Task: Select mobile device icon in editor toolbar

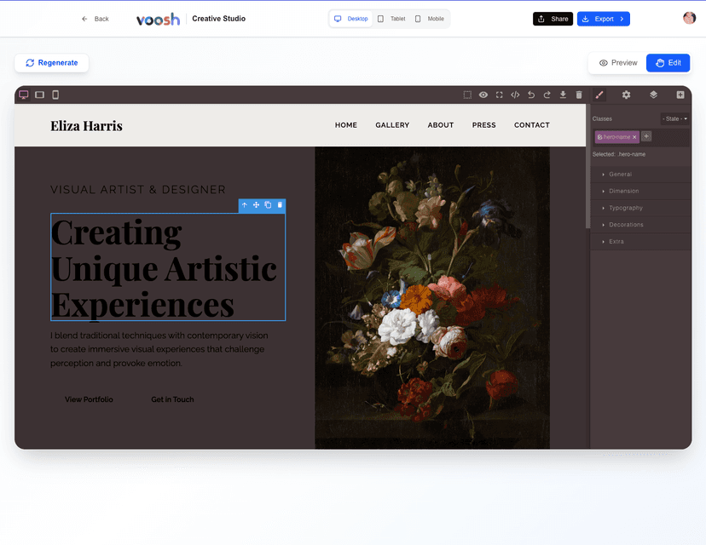Action: tap(55, 95)
